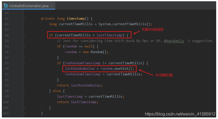Collapse the random null check at line 90
218x119 pixels.
[23, 46]
